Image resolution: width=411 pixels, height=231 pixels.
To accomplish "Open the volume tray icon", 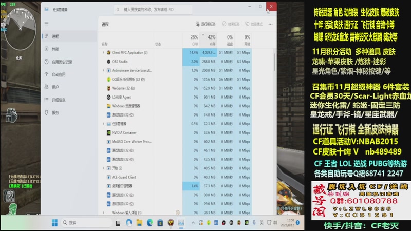I will coord(275,223).
